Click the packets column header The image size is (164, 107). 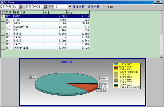pyautogui.click(x=78, y=13)
